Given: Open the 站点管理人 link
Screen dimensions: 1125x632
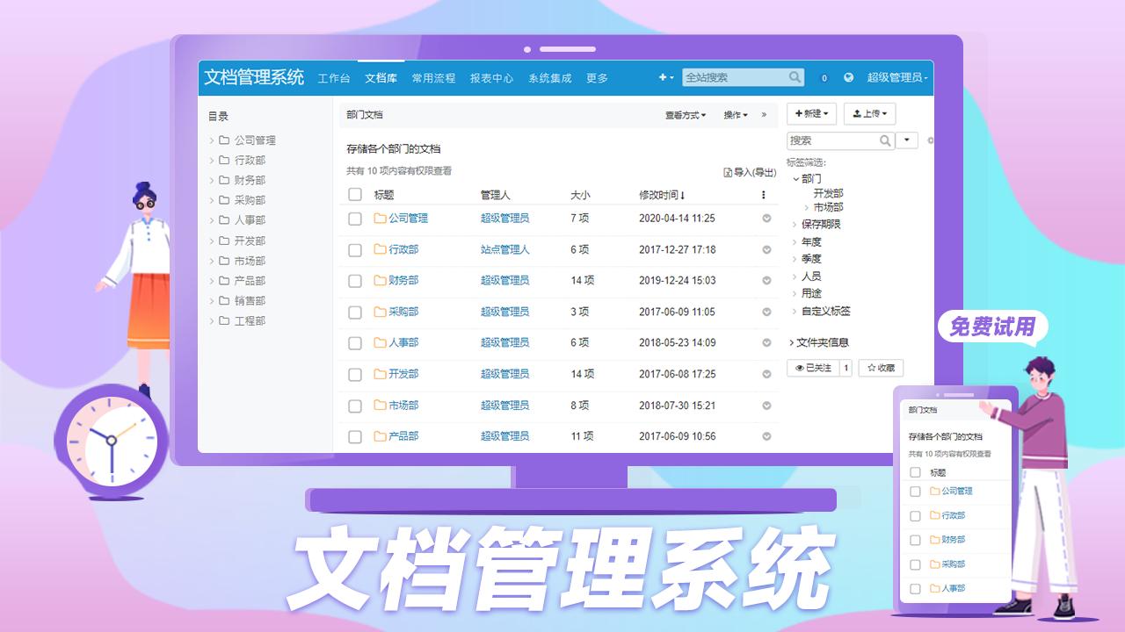Looking at the screenshot, I should 503,250.
